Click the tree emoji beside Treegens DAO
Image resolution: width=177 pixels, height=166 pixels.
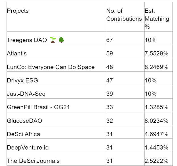pos(61,40)
